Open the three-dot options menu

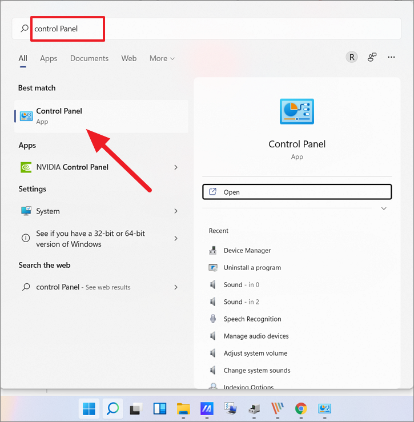391,57
